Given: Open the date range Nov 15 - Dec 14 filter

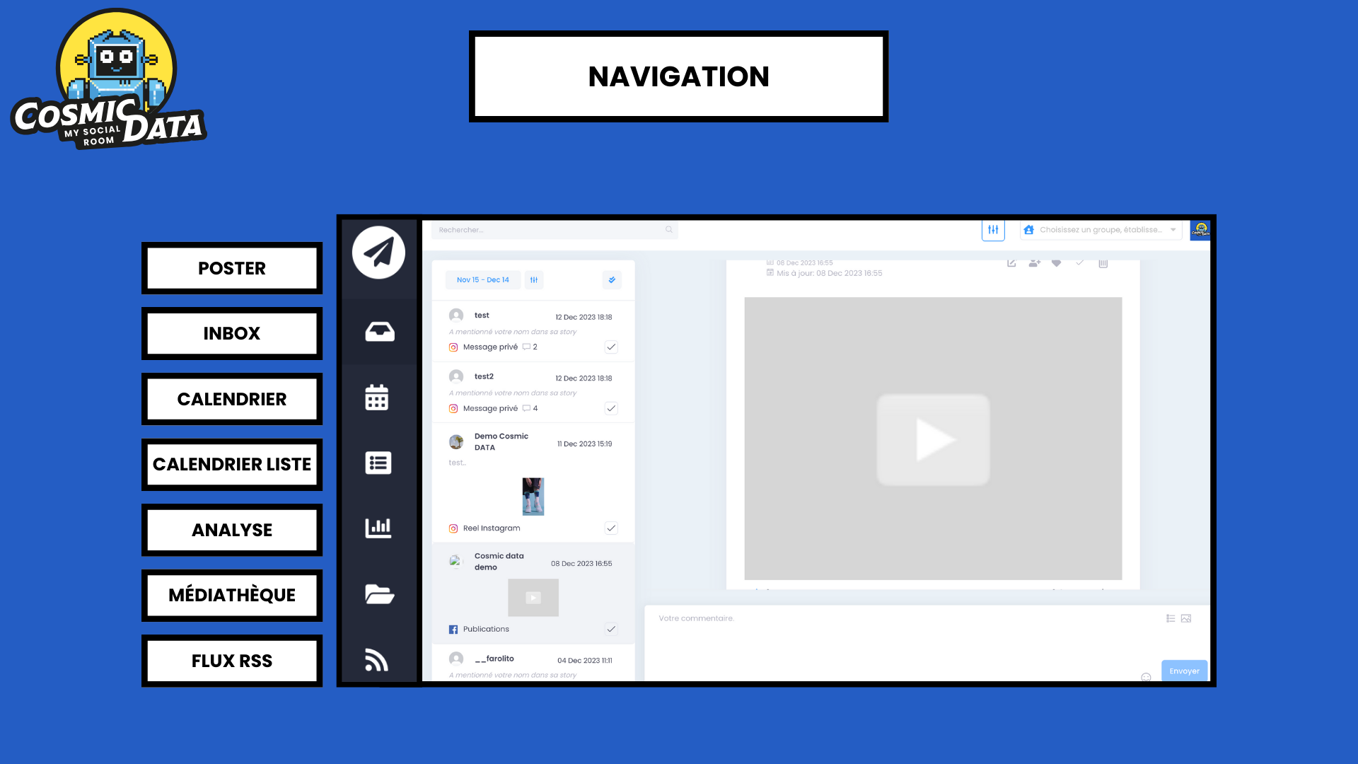Looking at the screenshot, I should (482, 280).
